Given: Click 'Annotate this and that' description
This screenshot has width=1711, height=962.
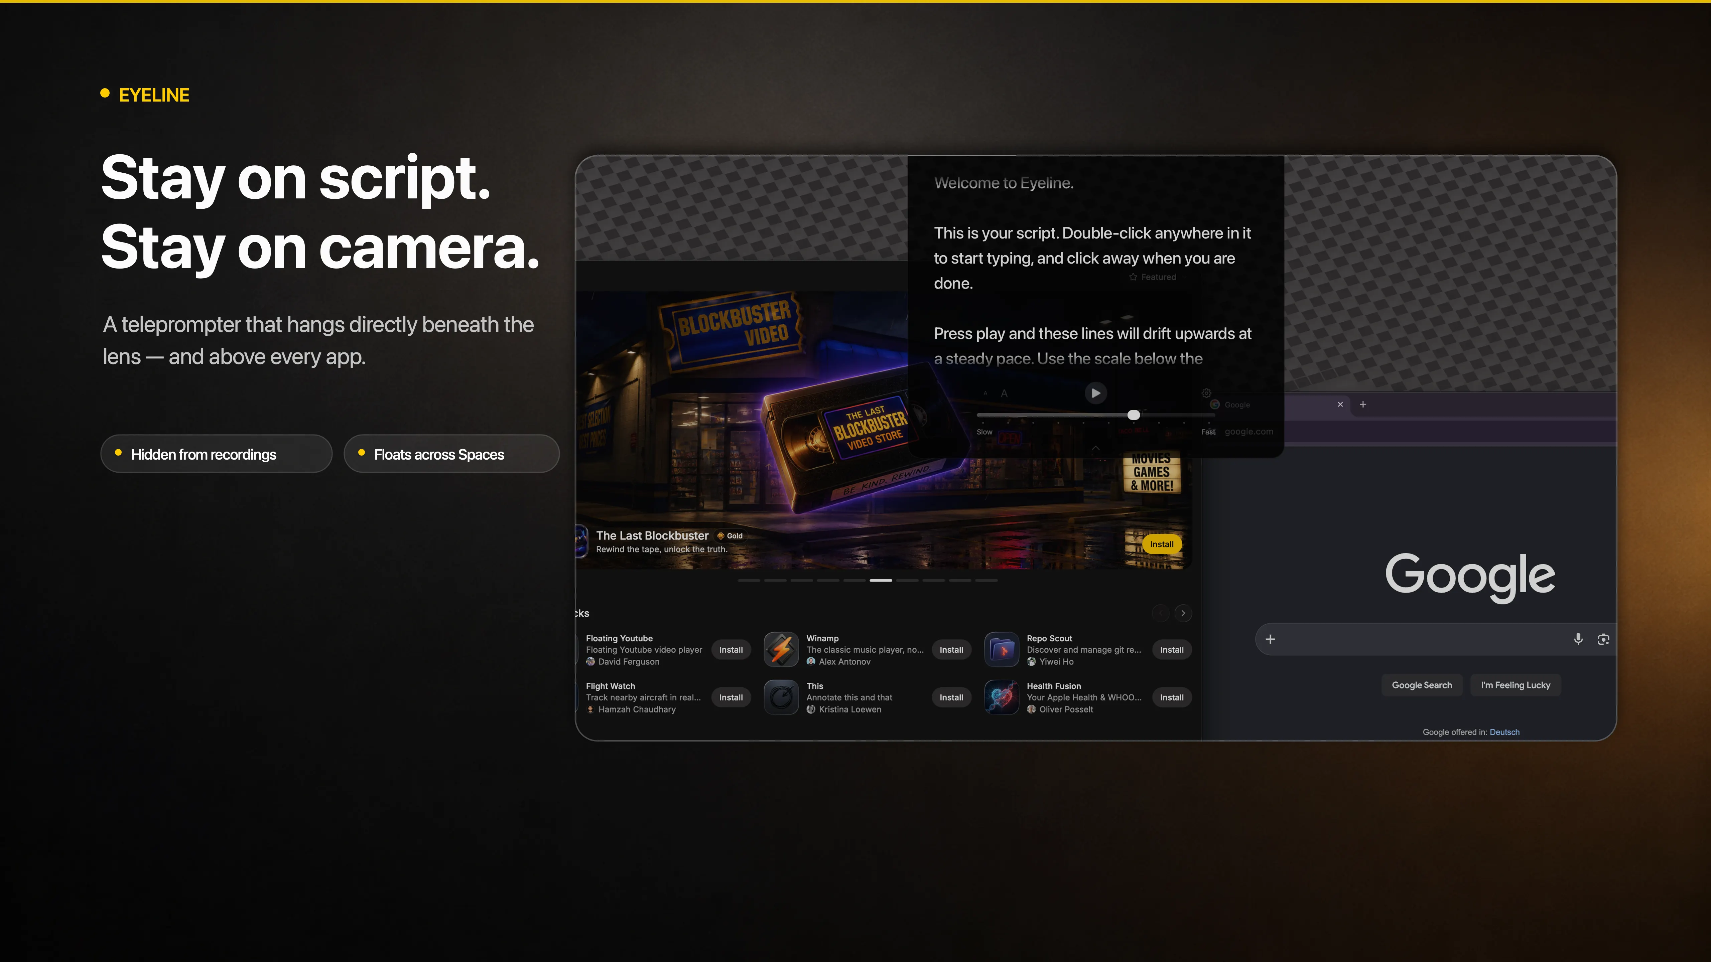Looking at the screenshot, I should 849,698.
